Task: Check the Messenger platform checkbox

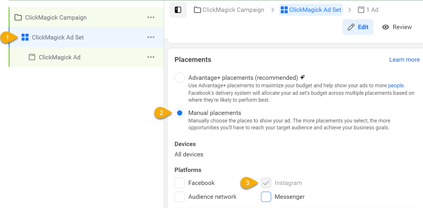Action: (266, 197)
